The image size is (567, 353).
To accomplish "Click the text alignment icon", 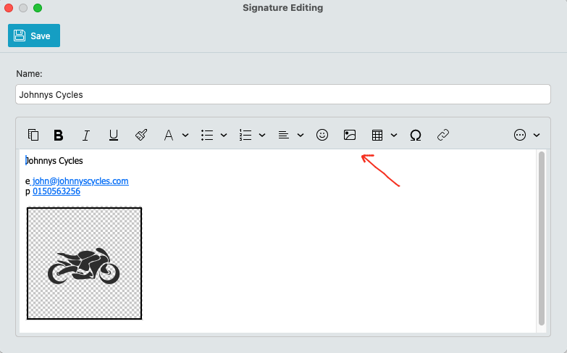I will click(284, 135).
